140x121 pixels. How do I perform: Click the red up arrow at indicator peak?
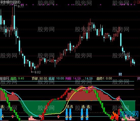click(89, 88)
